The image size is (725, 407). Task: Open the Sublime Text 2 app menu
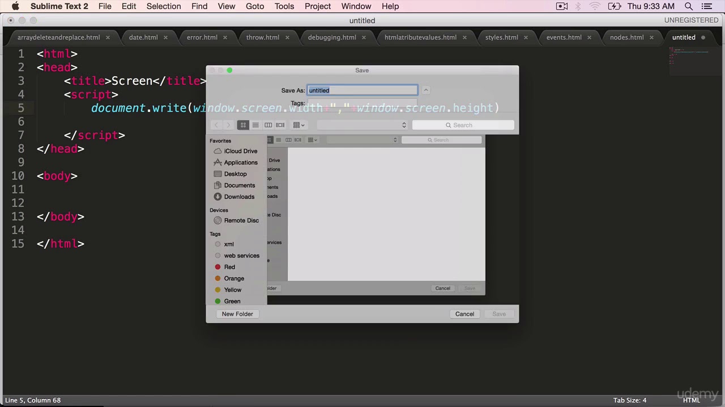[x=59, y=6]
